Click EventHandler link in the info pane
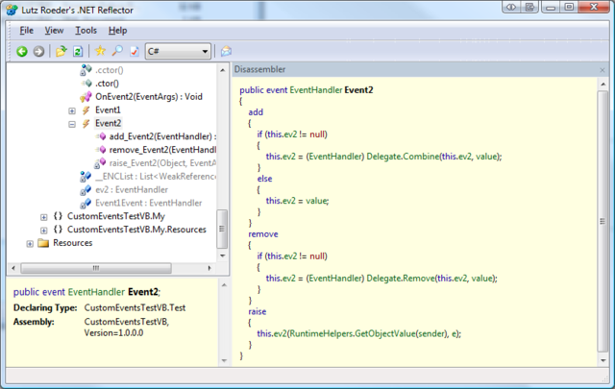This screenshot has height=389, width=615. point(96,292)
